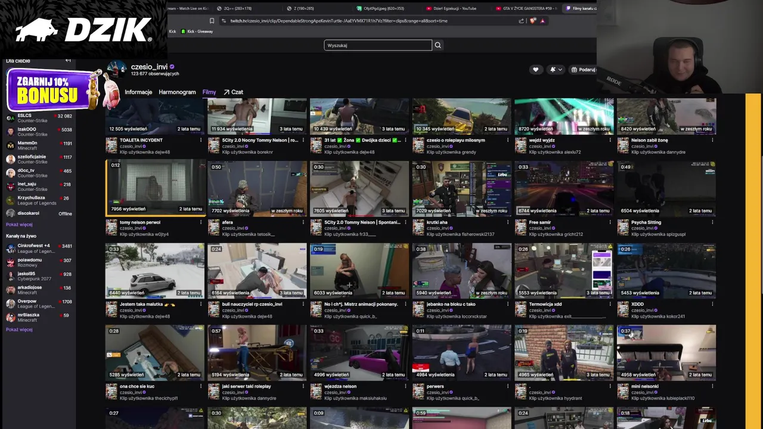Screen dimensions: 763x429
Task: Open options menu for tomy nelson perwol clip
Action: [x=200, y=222]
